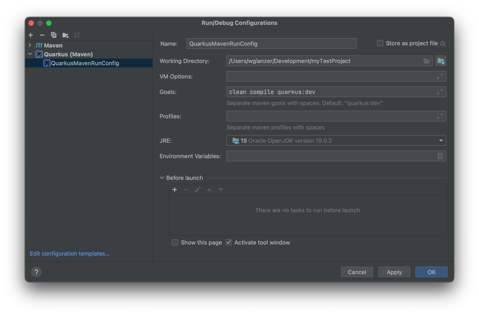
Task: Click the Cancel button
Action: tap(357, 272)
